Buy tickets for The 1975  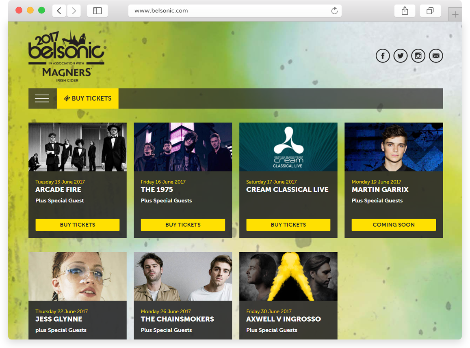tap(183, 225)
